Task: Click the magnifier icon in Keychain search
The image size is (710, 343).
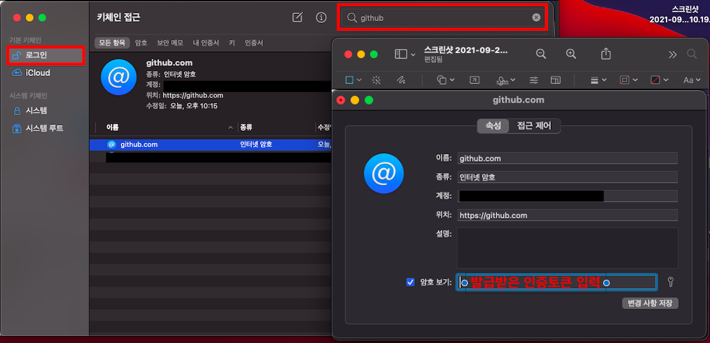Action: tap(352, 18)
